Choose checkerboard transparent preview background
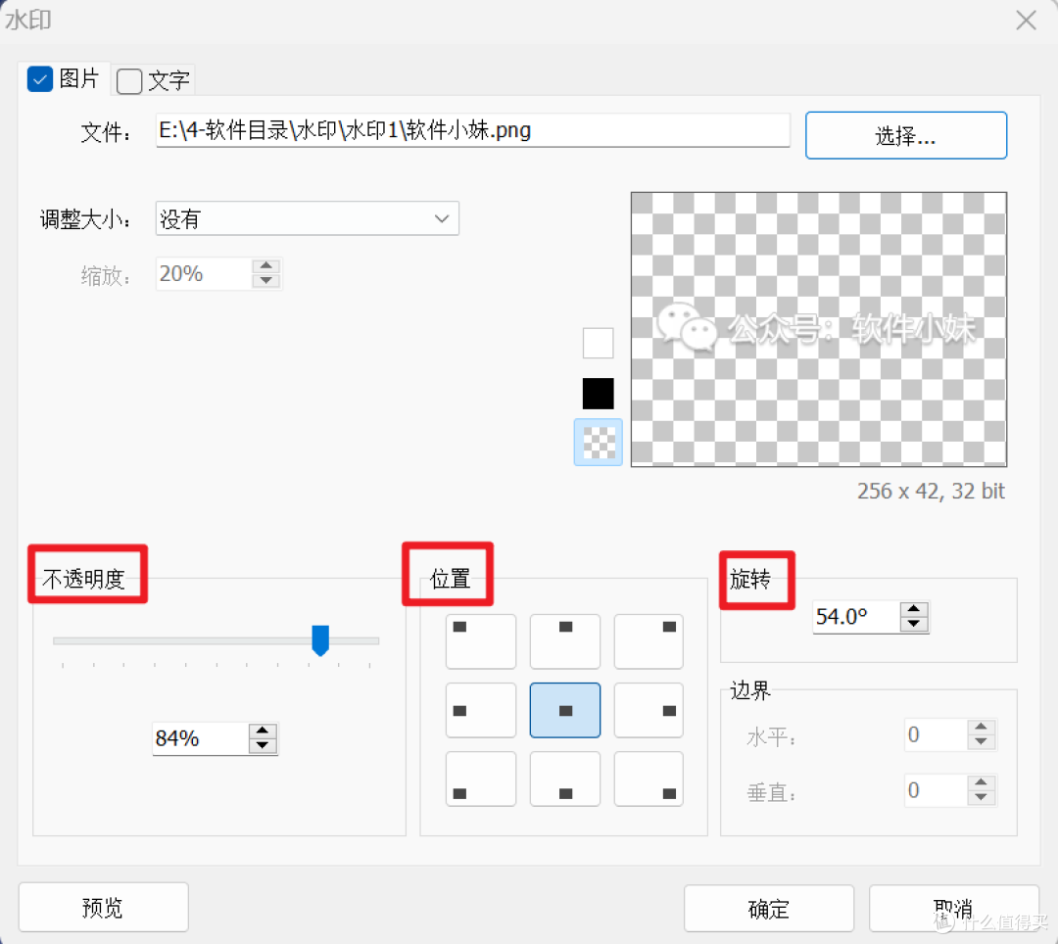 pos(598,443)
